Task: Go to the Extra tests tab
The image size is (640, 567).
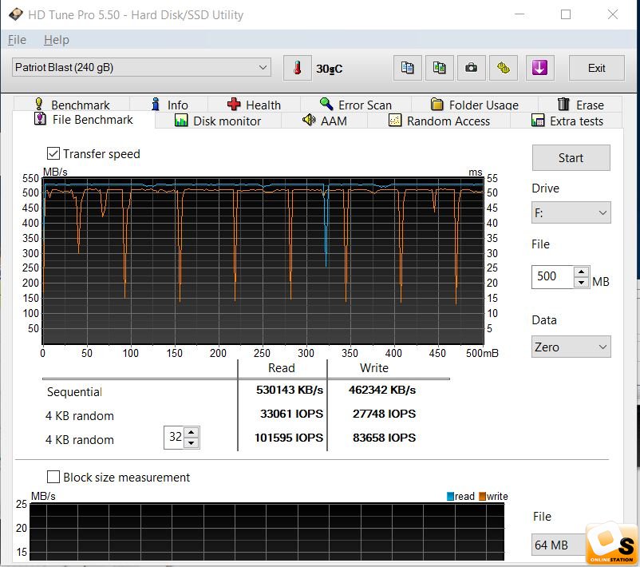Action: (x=567, y=121)
